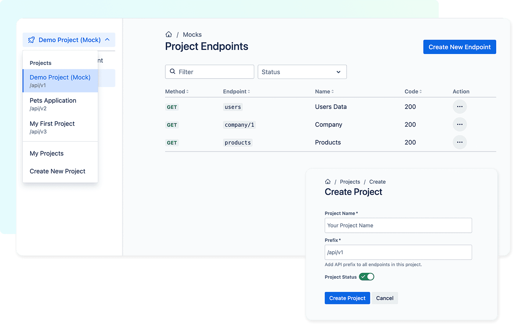Toggle the Project Status switch

click(367, 277)
